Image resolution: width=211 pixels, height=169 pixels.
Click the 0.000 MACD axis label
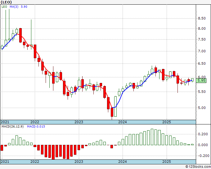[203, 145]
